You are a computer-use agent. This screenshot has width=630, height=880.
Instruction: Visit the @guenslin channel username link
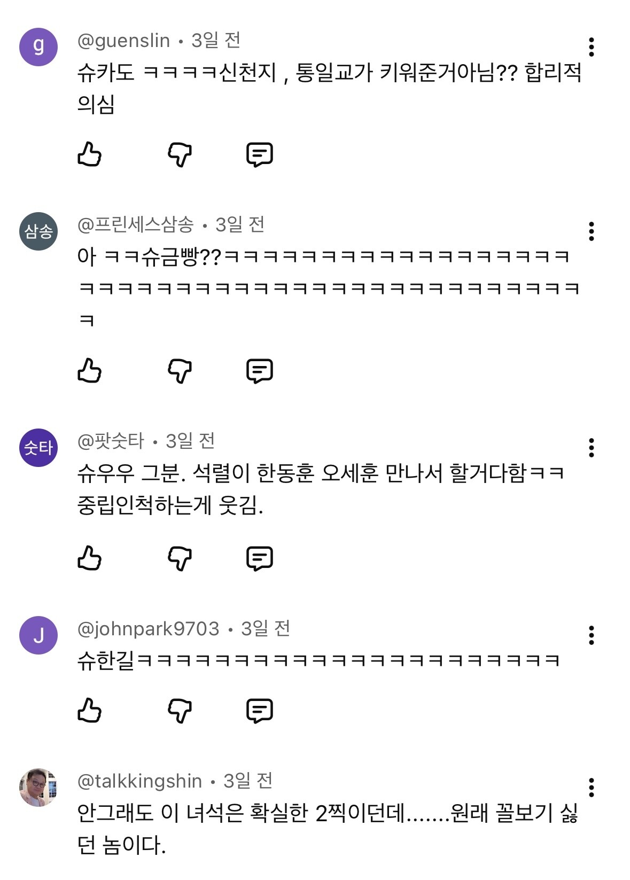[x=123, y=41]
